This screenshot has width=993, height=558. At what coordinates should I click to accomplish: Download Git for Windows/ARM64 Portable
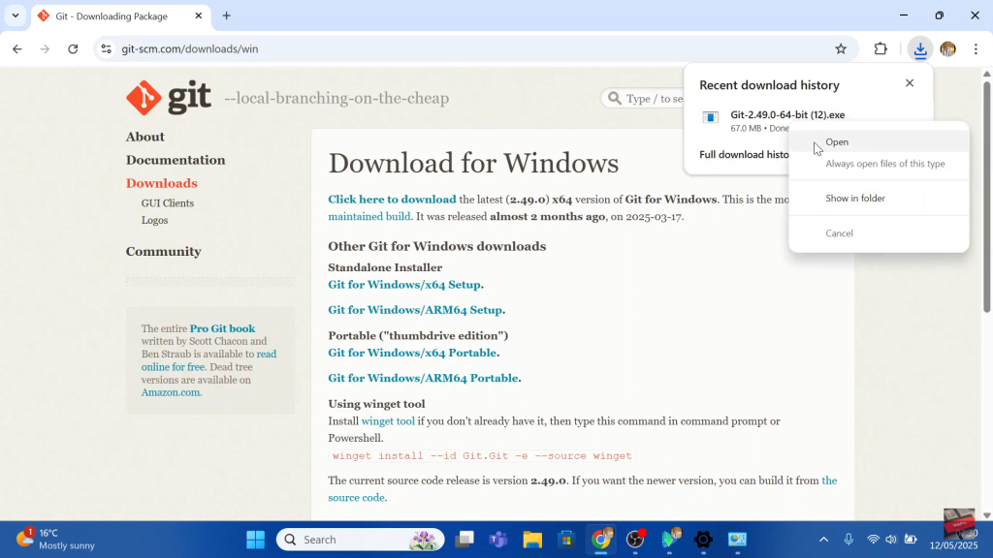423,378
